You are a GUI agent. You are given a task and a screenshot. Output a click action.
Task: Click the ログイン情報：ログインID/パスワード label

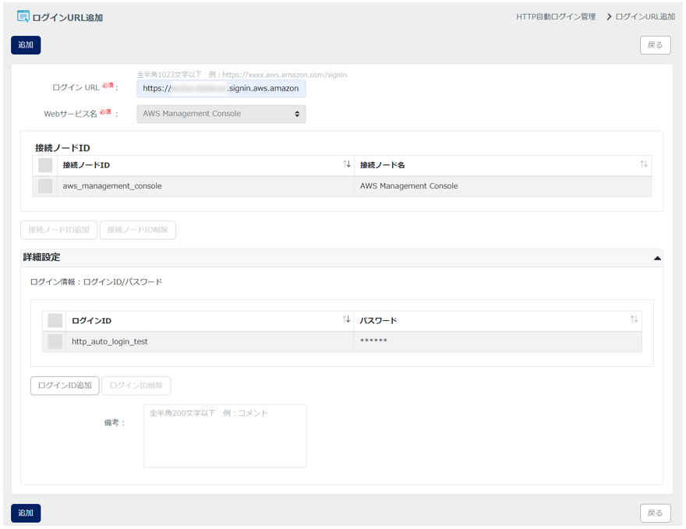(x=96, y=282)
